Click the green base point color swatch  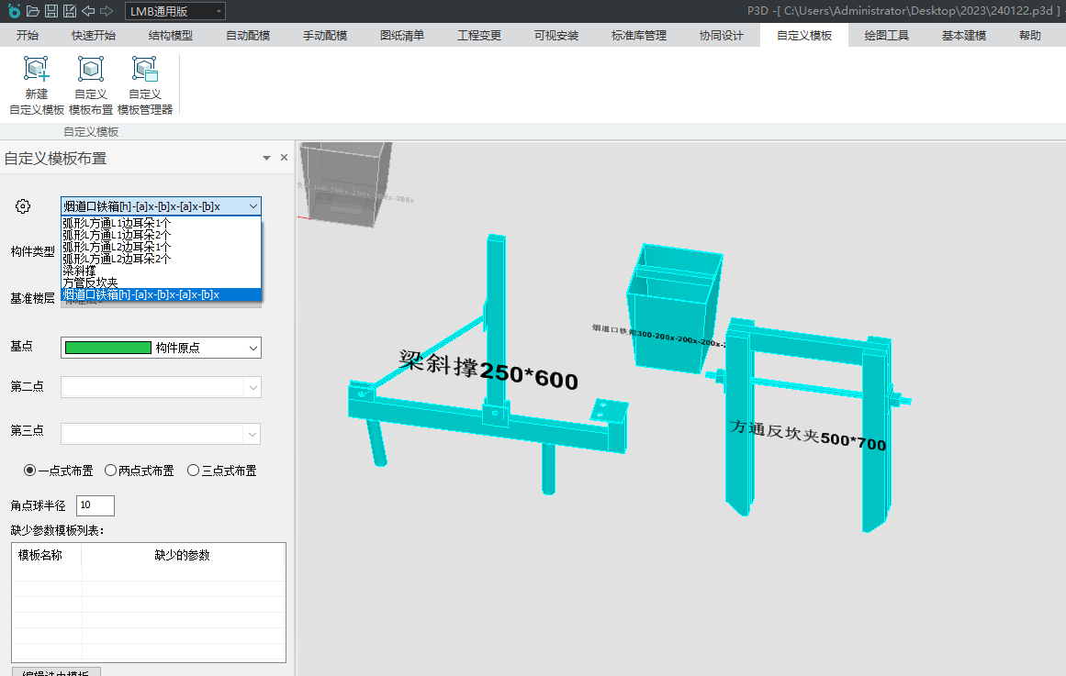coord(108,348)
